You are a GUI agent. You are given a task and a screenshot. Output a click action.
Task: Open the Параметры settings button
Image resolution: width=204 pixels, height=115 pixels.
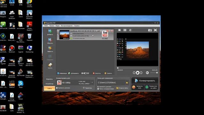[87, 88]
